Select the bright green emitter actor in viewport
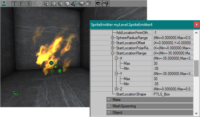This screenshot has height=117, width=200. (x=60, y=71)
